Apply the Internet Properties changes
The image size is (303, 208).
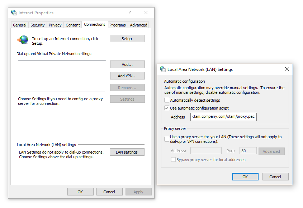[138, 192]
